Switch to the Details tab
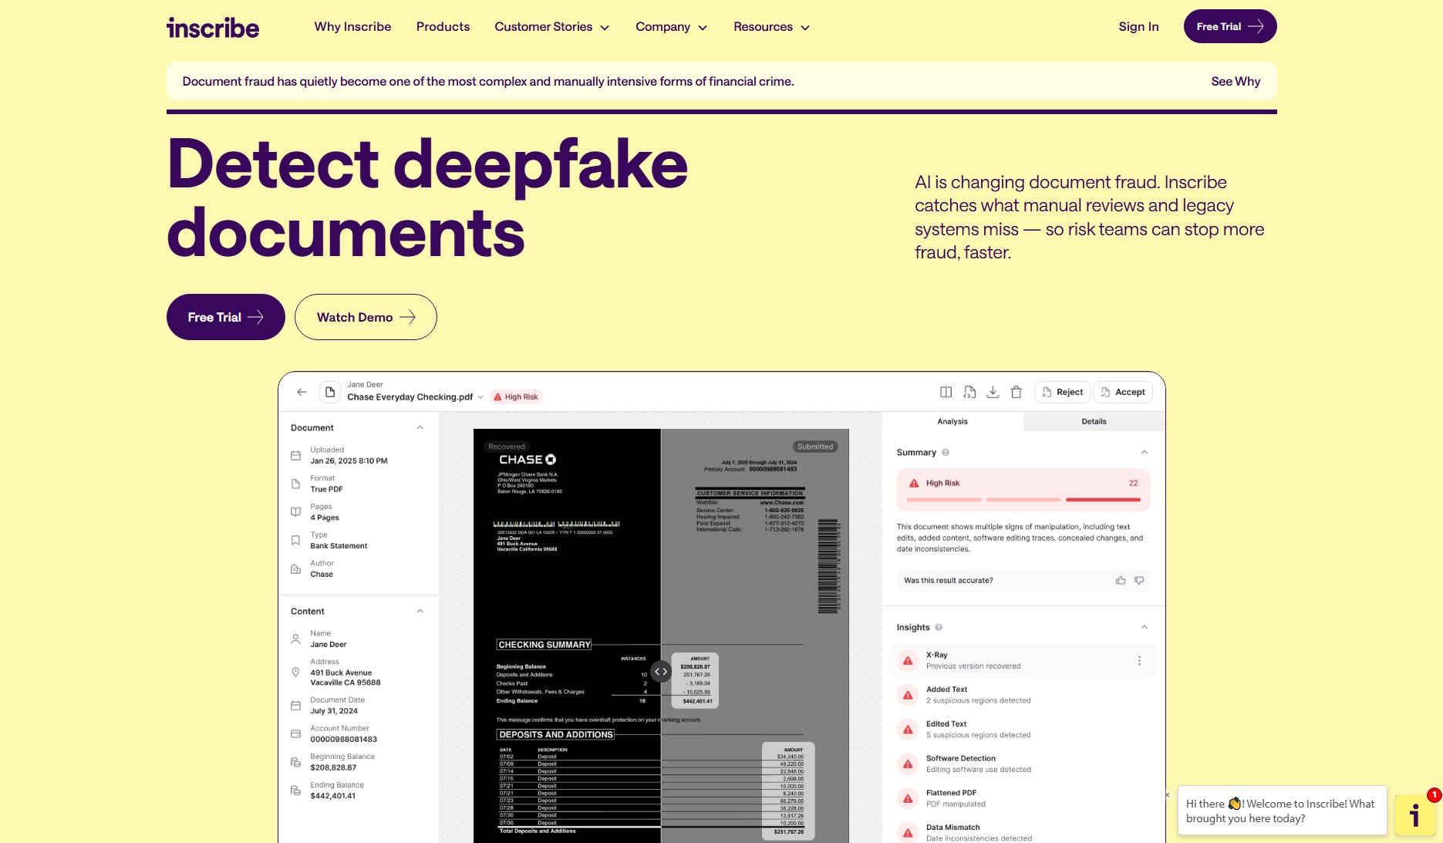1443x843 pixels. (x=1094, y=421)
